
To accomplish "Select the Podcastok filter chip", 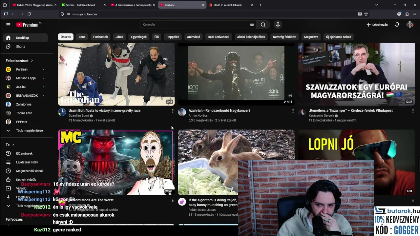I will pos(100,37).
